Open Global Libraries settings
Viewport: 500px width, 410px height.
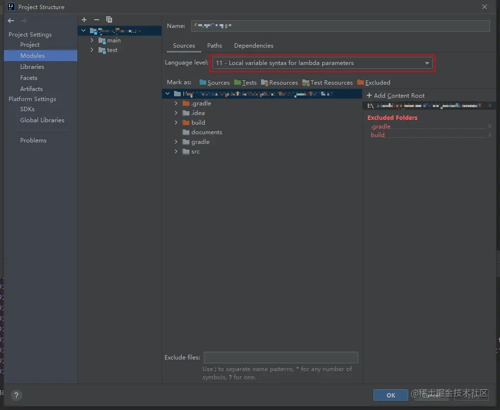(42, 120)
